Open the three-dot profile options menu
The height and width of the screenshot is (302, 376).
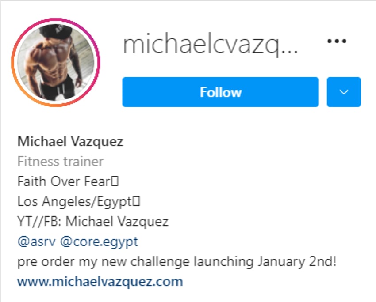(x=337, y=41)
